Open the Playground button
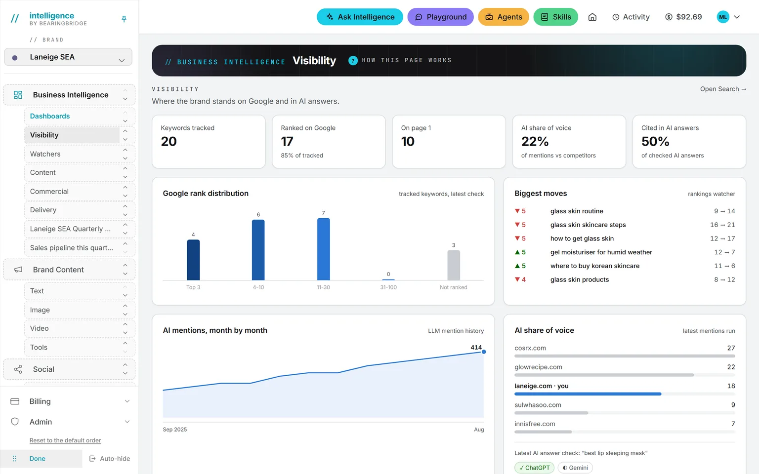 tap(440, 17)
